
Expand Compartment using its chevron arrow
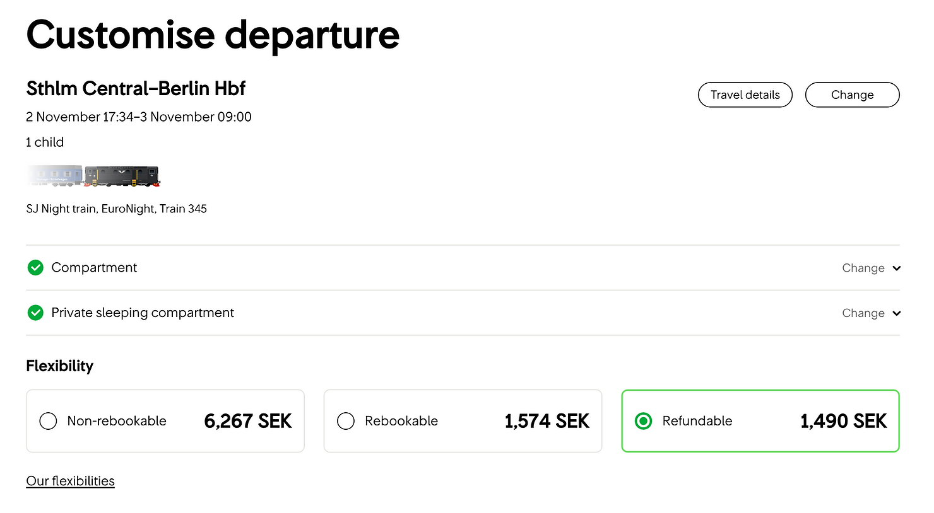[x=897, y=268]
